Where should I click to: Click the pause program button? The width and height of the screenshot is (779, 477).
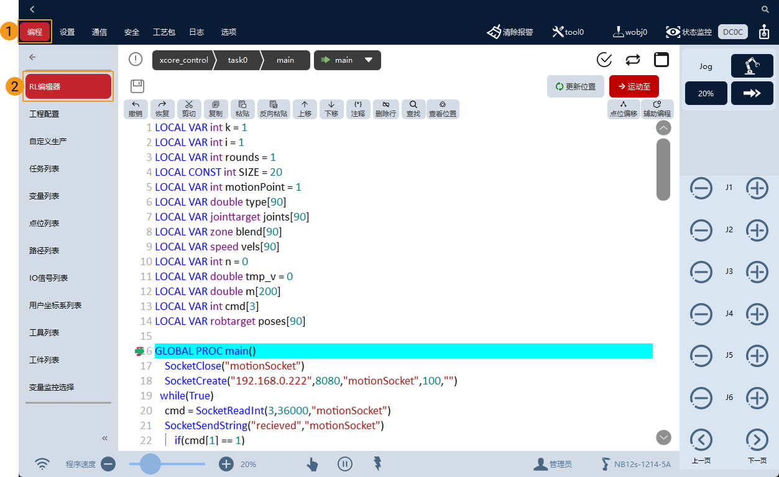[345, 463]
